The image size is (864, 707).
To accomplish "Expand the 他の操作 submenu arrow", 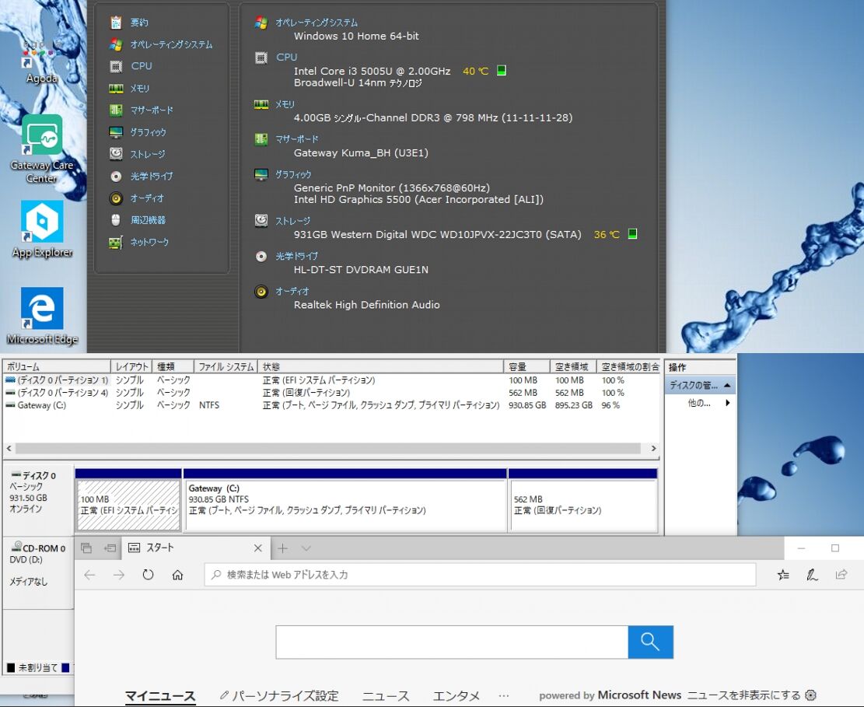I will pyautogui.click(x=727, y=403).
